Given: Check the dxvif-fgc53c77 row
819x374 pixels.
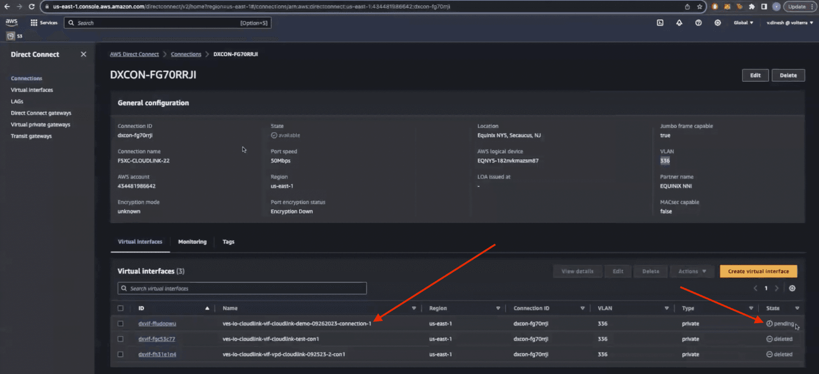Looking at the screenshot, I should click(x=120, y=339).
